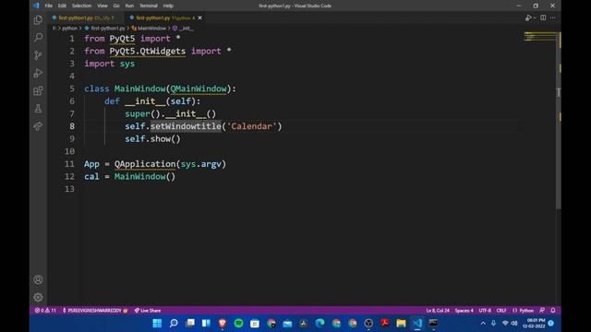Open the editor More Actions ellipsis
The height and width of the screenshot is (332, 591).
tap(552, 18)
